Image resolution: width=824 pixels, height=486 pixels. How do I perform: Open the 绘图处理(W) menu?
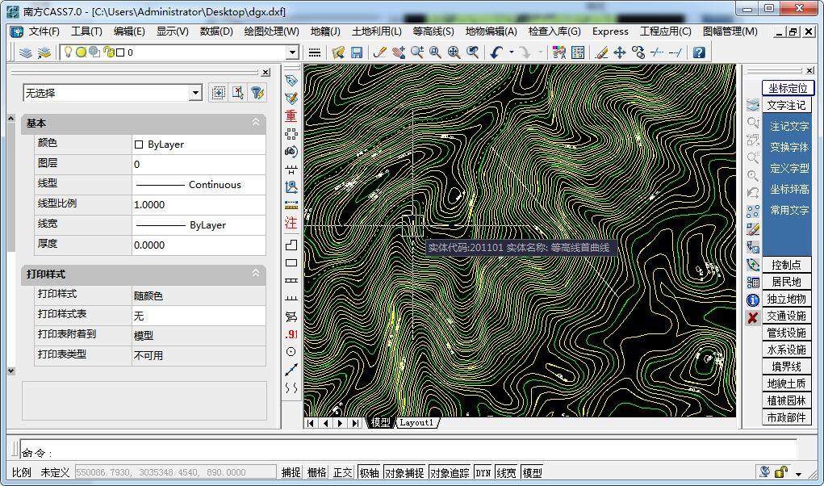pos(271,31)
